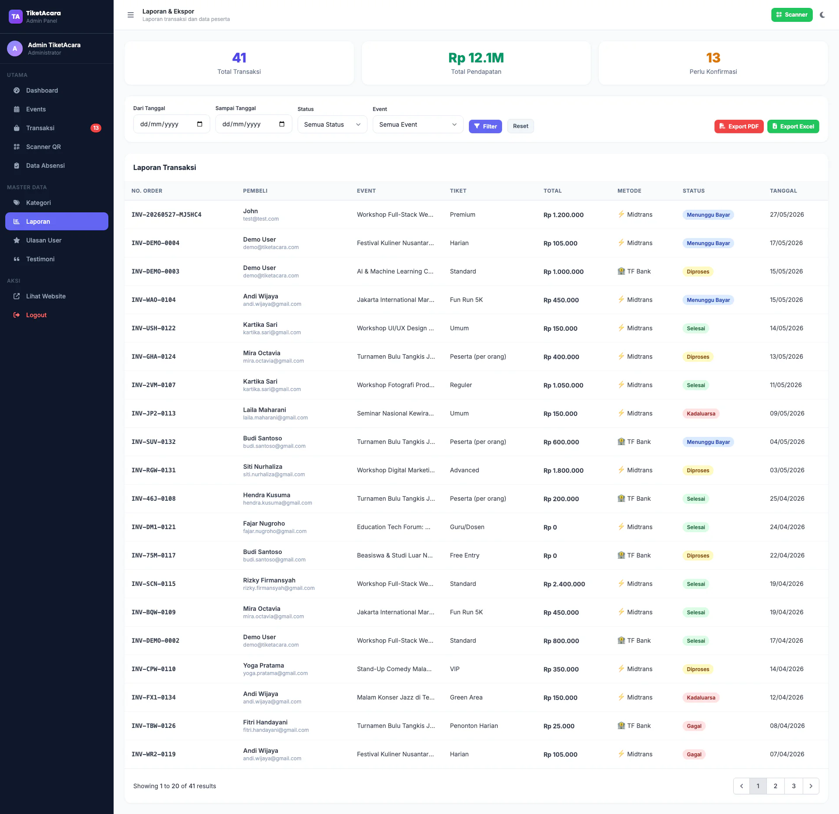Apply filters with Filter button
The width and height of the screenshot is (839, 814).
pos(485,126)
